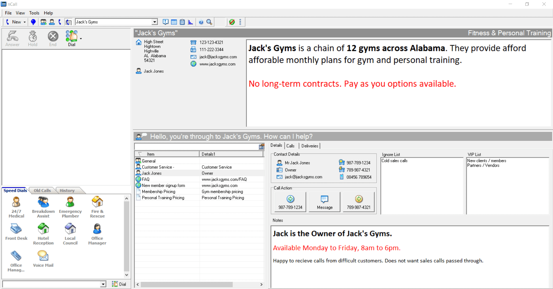
Task: Select the Jack Jones row in item list
Action: pyautogui.click(x=199, y=173)
